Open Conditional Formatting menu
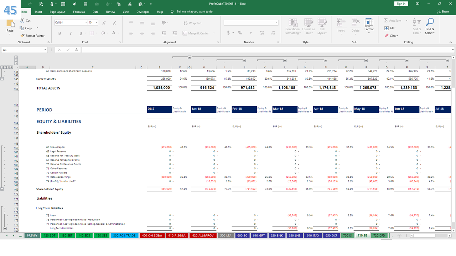 tap(292, 26)
